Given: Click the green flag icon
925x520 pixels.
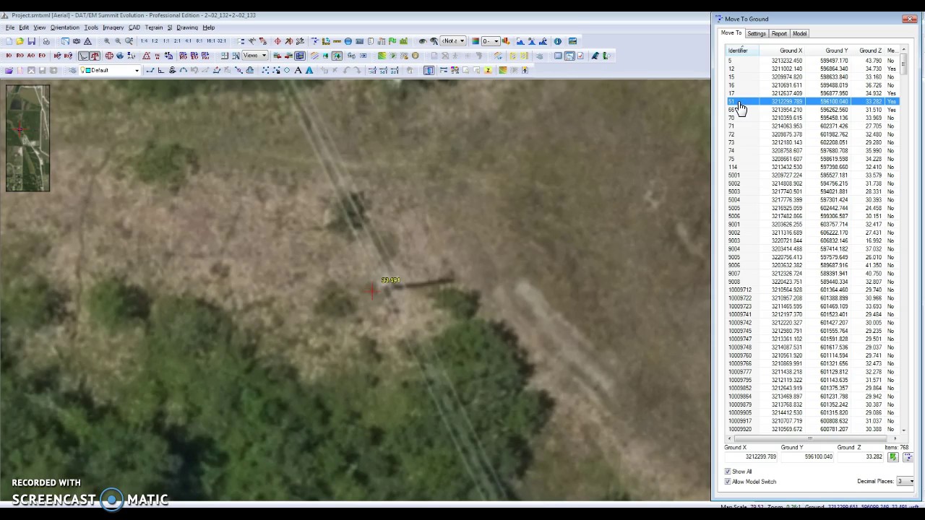Looking at the screenshot, I should (392, 41).
